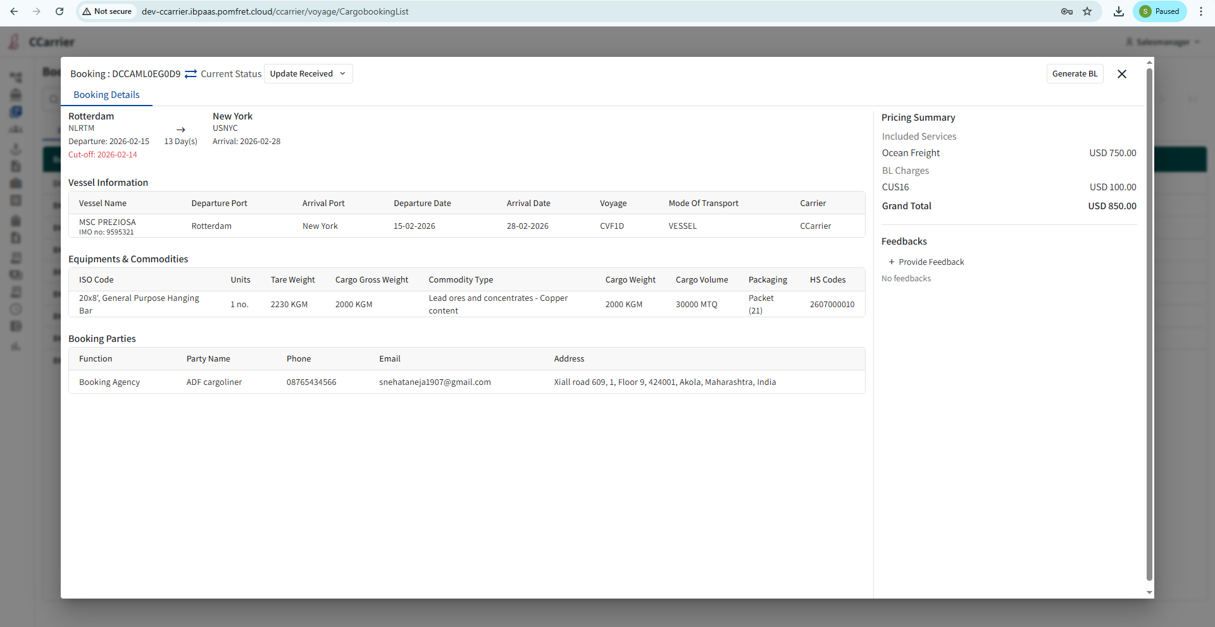Click the scroll down arrow in dialog
Screen dimensions: 1215x627
coord(1149,593)
